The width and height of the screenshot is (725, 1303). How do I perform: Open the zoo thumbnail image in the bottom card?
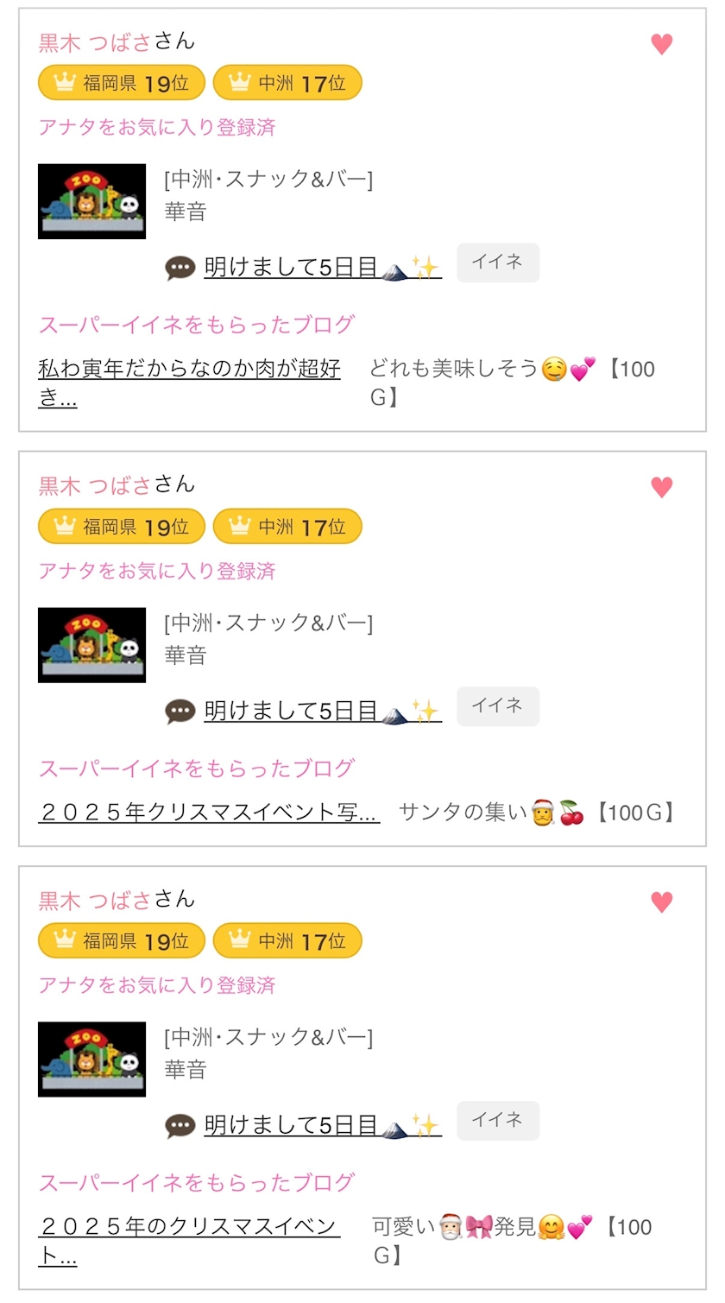click(91, 1059)
